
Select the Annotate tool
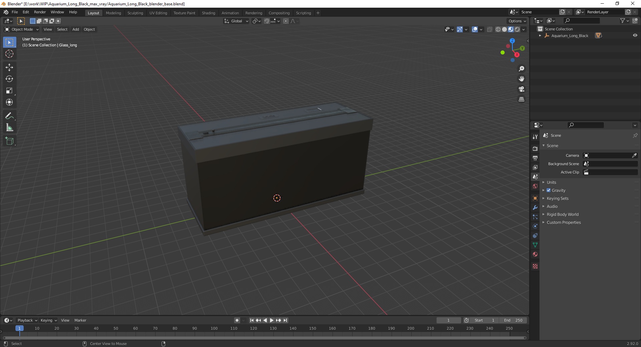(9, 116)
